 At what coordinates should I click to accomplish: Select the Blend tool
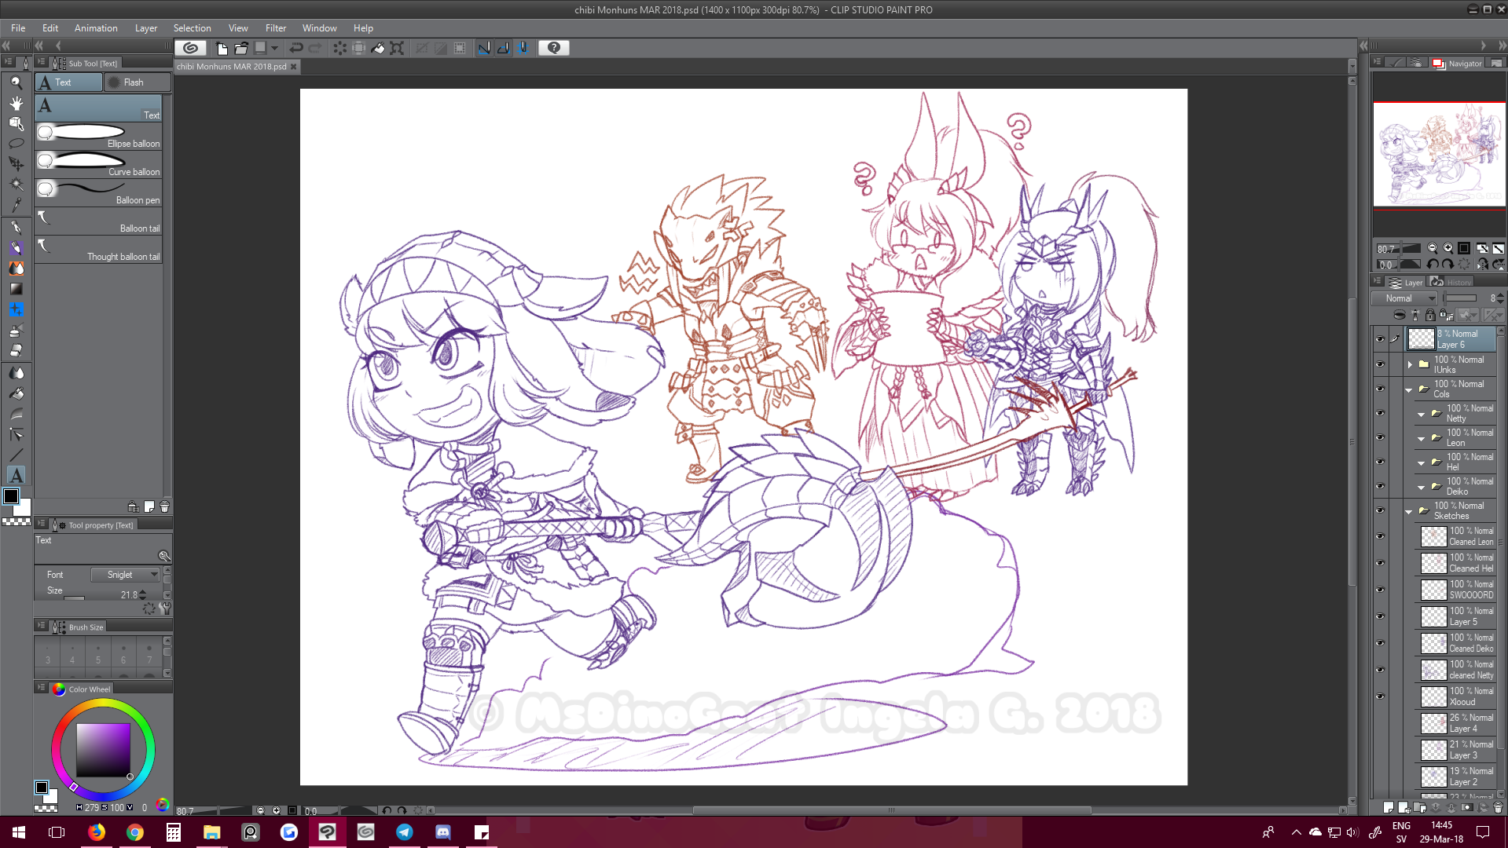tap(16, 373)
